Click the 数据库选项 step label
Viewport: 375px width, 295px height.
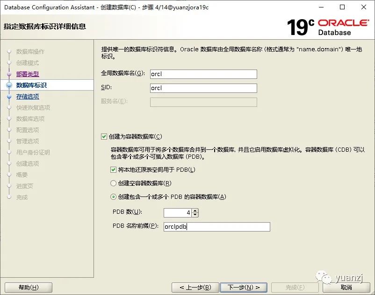coord(30,119)
